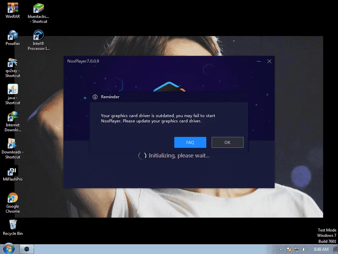Select the Intel Processor desktop icon

pos(39,40)
